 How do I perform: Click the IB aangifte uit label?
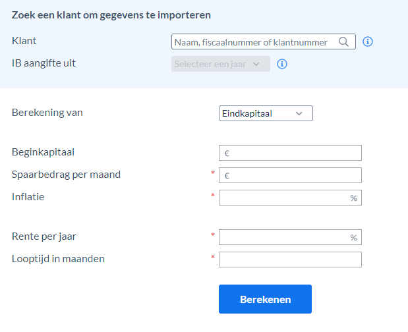pos(44,63)
